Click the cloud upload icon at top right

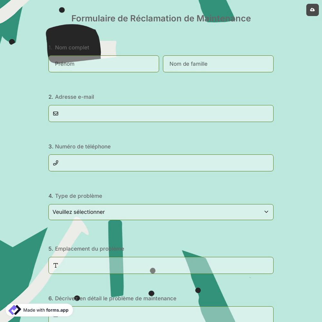pyautogui.click(x=312, y=10)
